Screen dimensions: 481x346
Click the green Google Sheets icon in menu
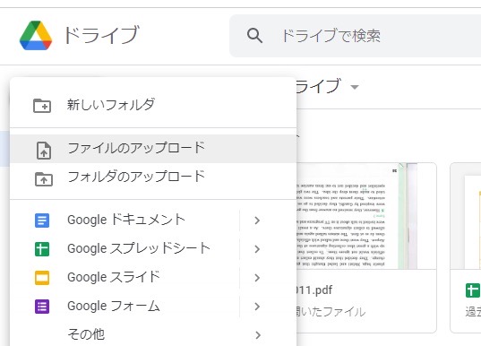[42, 249]
